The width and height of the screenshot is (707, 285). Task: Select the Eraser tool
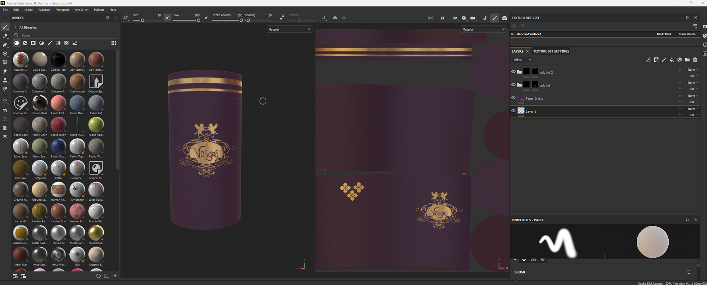click(x=5, y=36)
